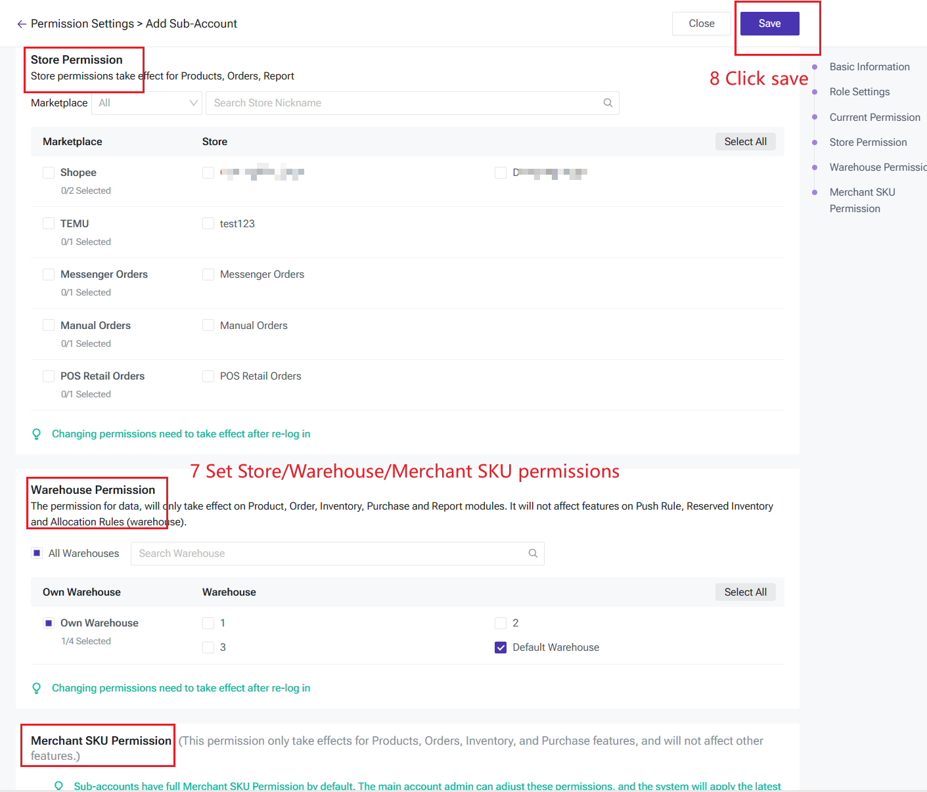
Task: Click Select All in warehouse table header
Action: click(x=745, y=592)
